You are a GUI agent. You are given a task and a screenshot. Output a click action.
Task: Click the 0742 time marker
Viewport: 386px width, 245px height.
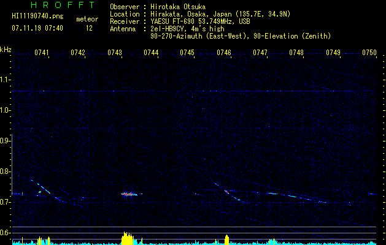[78, 53]
